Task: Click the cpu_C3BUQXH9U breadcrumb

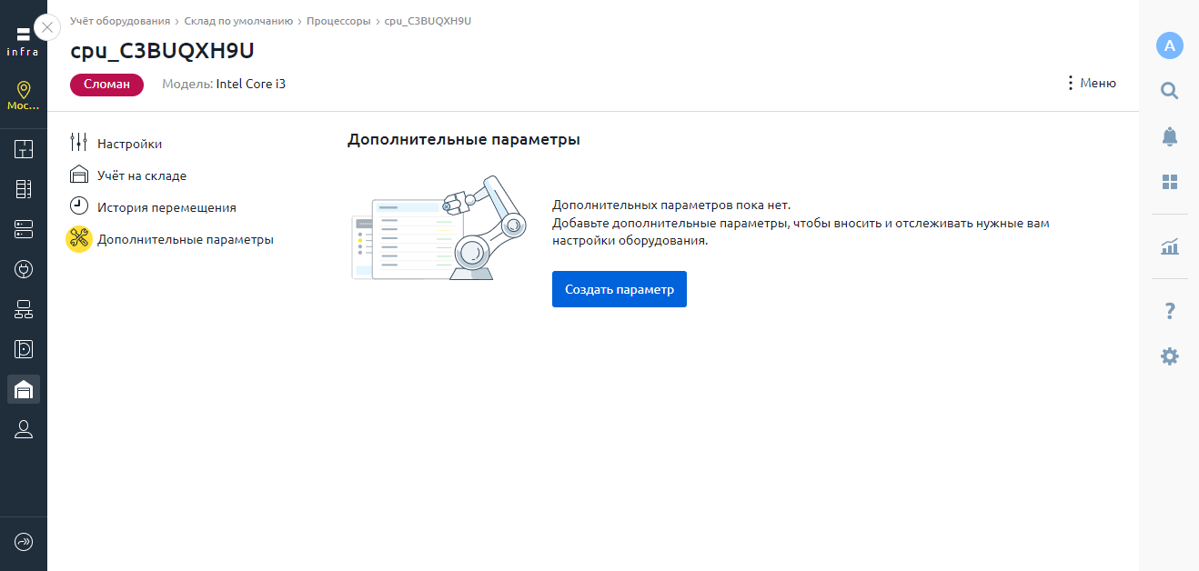Action: pyautogui.click(x=428, y=20)
